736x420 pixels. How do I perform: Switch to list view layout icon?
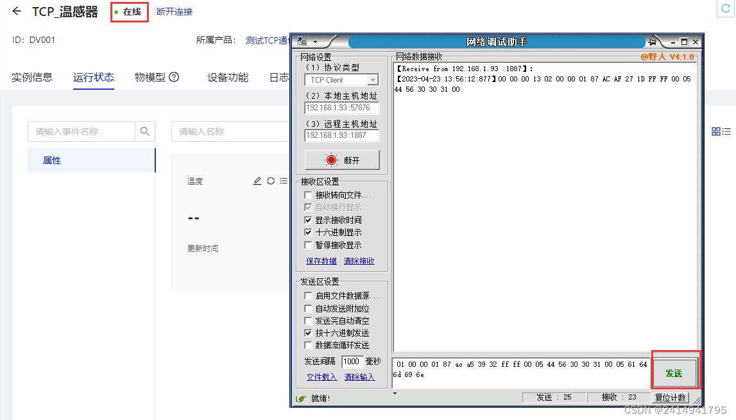[x=726, y=131]
